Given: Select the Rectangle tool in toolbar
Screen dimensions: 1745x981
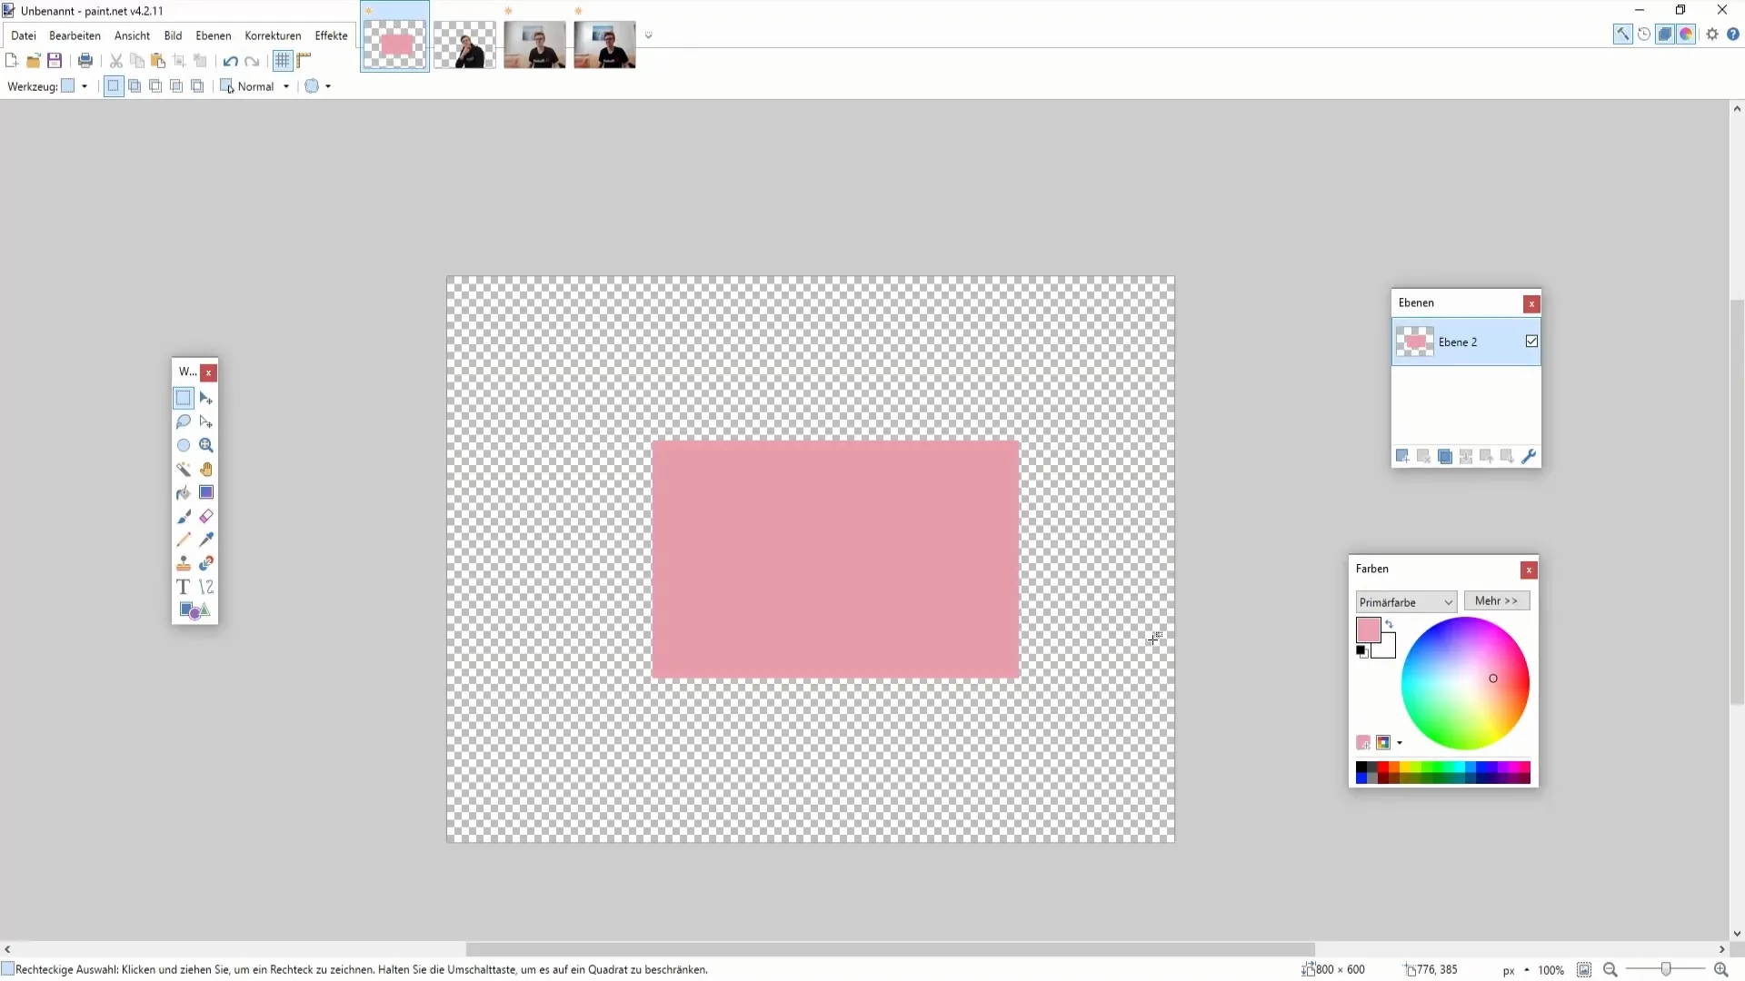Looking at the screenshot, I should tap(206, 492).
